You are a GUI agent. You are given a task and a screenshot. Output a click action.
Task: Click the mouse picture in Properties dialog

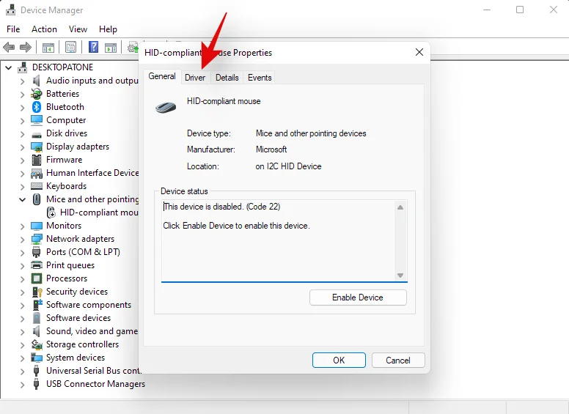[166, 107]
